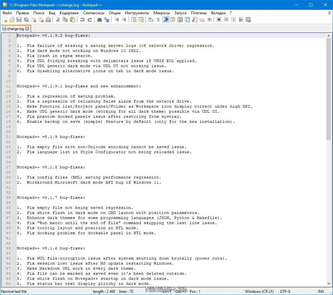Toggle the Document Map icon
This screenshot has height=295, width=333.
180,20
